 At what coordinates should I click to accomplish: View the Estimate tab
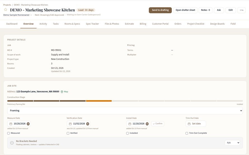129,24
